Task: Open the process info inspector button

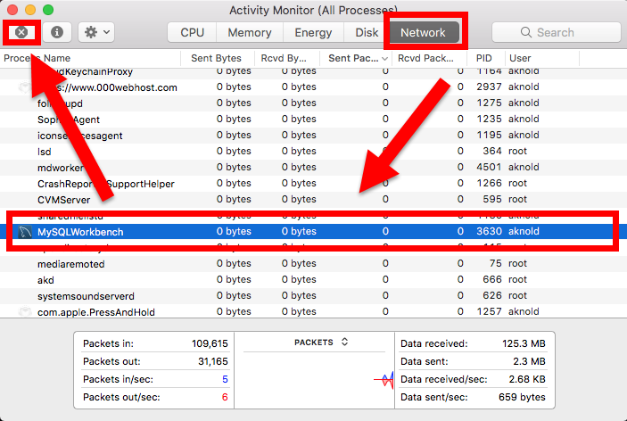Action: click(57, 32)
